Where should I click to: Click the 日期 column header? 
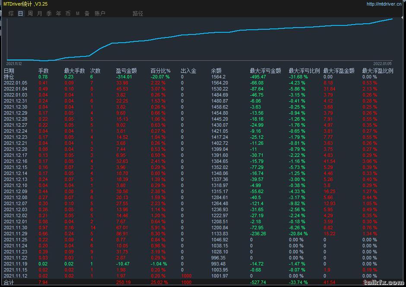point(9,71)
